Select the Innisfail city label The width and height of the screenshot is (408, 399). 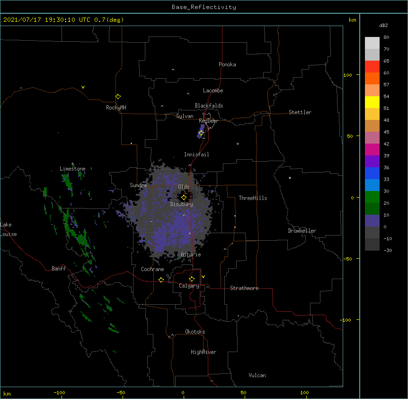(x=196, y=154)
